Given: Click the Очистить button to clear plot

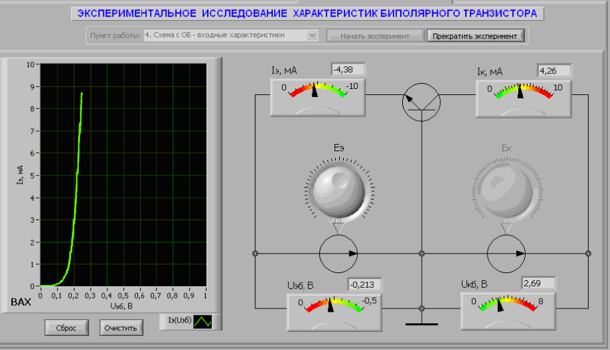Looking at the screenshot, I should [x=121, y=328].
